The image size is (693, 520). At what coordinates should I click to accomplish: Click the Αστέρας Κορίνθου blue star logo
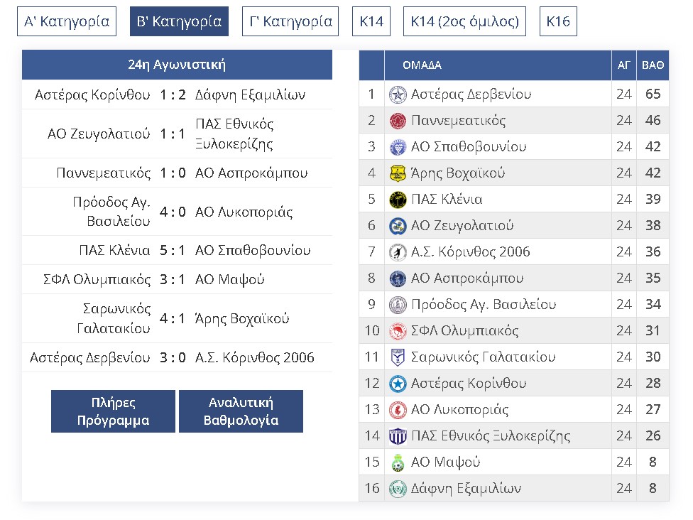(x=398, y=384)
